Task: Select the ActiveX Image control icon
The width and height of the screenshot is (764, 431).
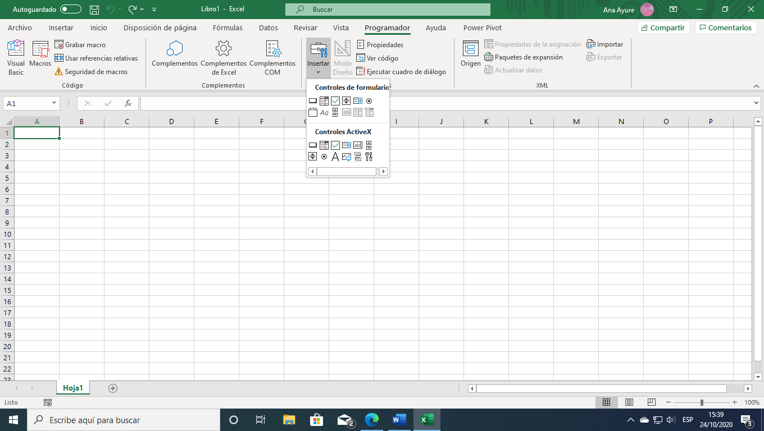Action: [347, 157]
